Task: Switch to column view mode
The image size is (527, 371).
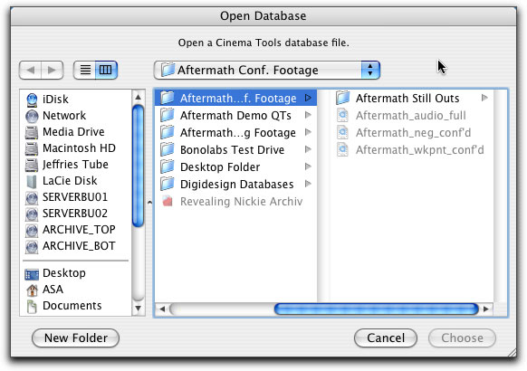Action: point(106,70)
